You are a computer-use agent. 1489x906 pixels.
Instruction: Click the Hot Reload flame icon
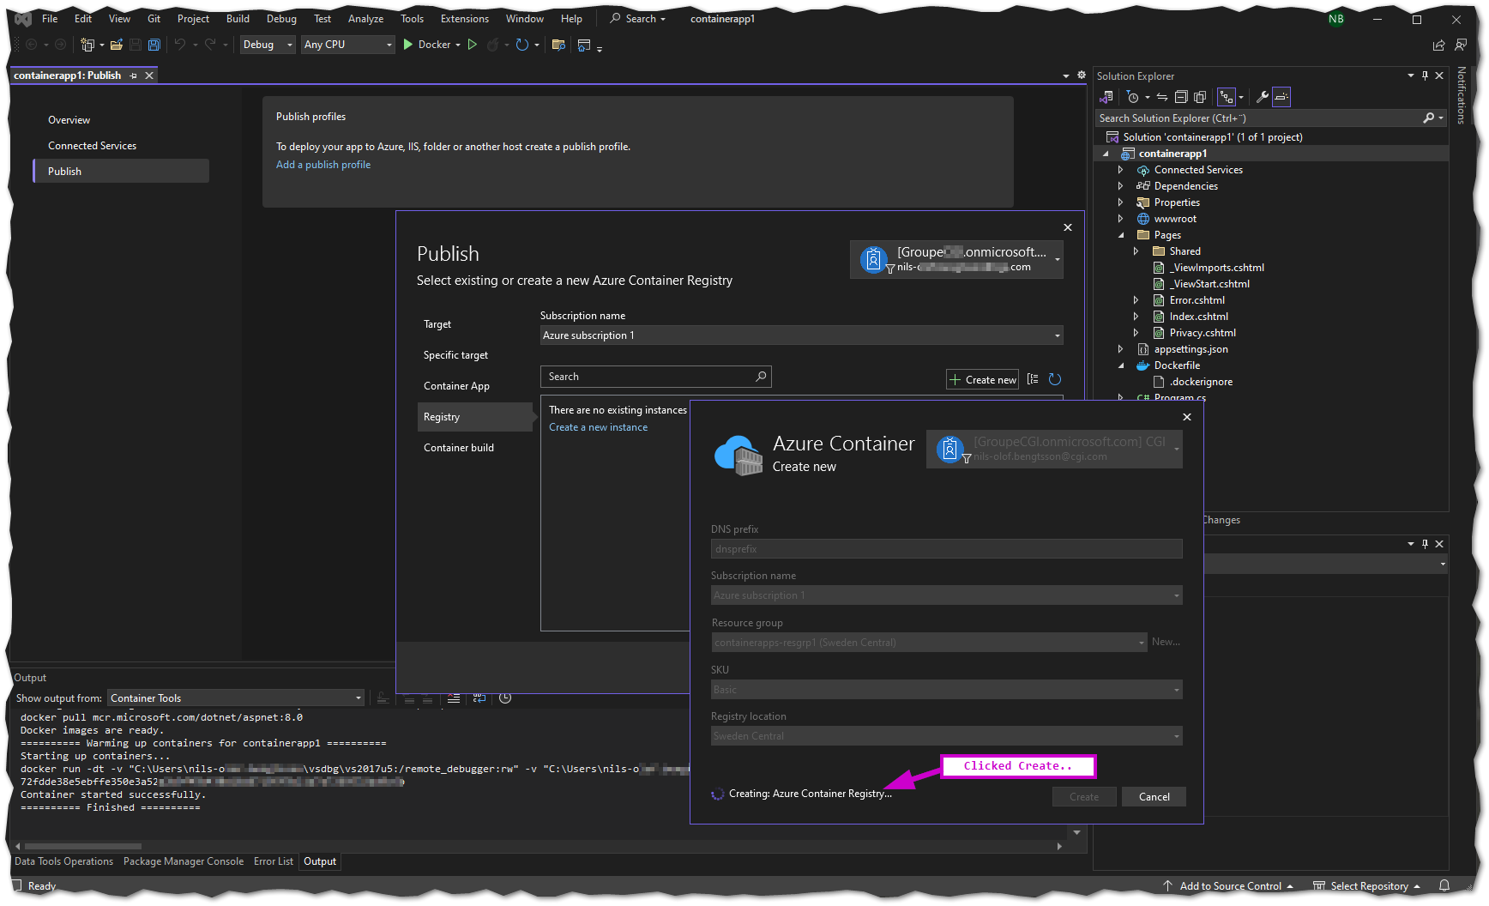click(493, 45)
